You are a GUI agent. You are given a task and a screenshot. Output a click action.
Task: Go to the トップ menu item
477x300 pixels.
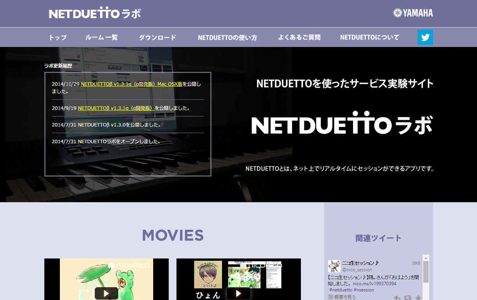click(58, 37)
